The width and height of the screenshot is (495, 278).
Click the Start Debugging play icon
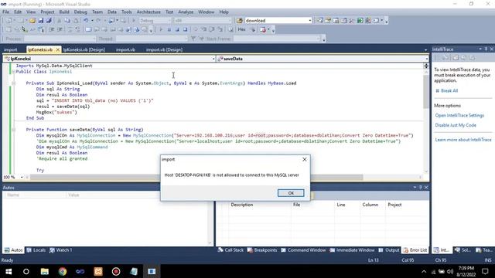click(134, 21)
